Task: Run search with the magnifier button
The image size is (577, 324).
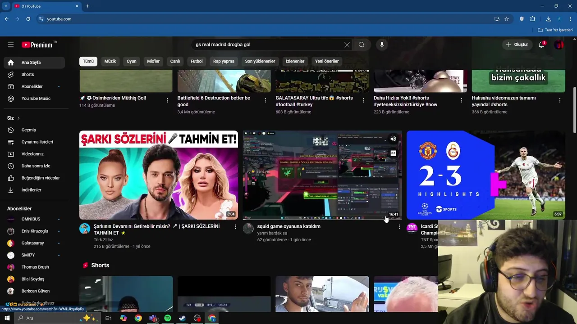Action: [x=362, y=45]
